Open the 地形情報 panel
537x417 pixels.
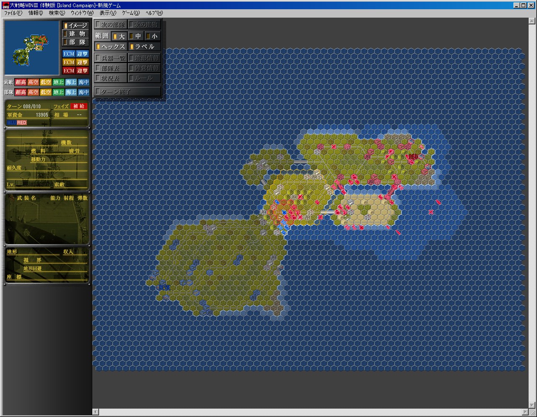144,58
